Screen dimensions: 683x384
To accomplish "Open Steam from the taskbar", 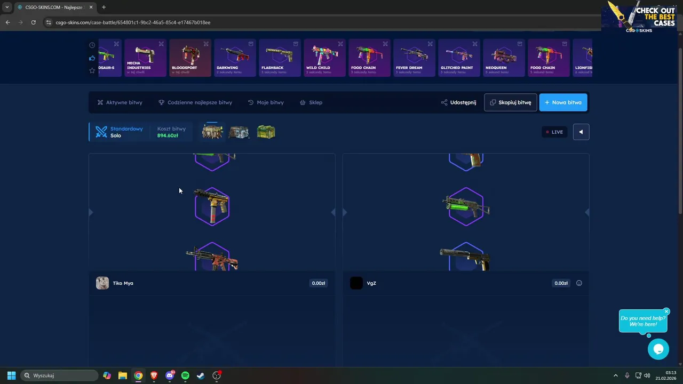I will (x=201, y=375).
